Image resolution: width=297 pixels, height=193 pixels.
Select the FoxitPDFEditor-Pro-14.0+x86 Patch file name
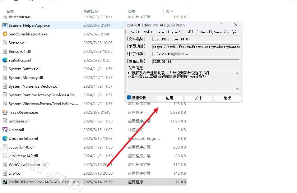pyautogui.click(x=44, y=182)
